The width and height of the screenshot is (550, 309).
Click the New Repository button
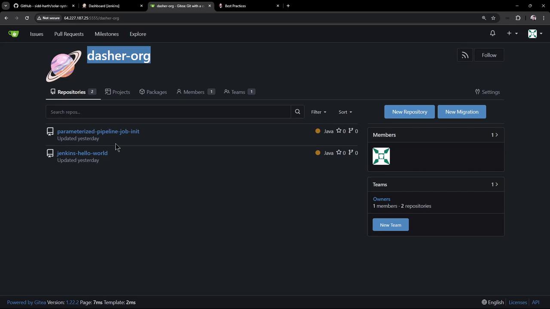coord(409,112)
